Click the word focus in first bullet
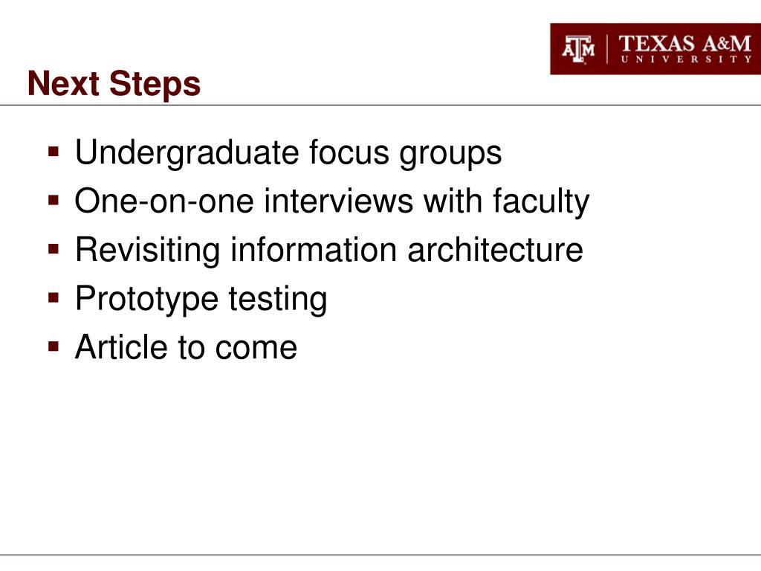The width and height of the screenshot is (761, 571). [x=349, y=153]
